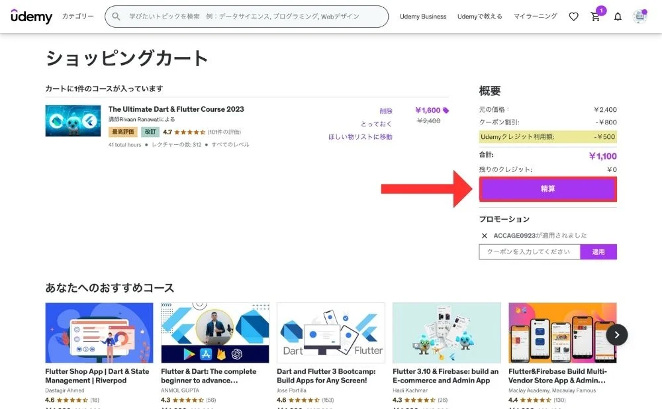This screenshot has width=662, height=409.
Task: Open the shopping cart icon
Action: pos(595,17)
